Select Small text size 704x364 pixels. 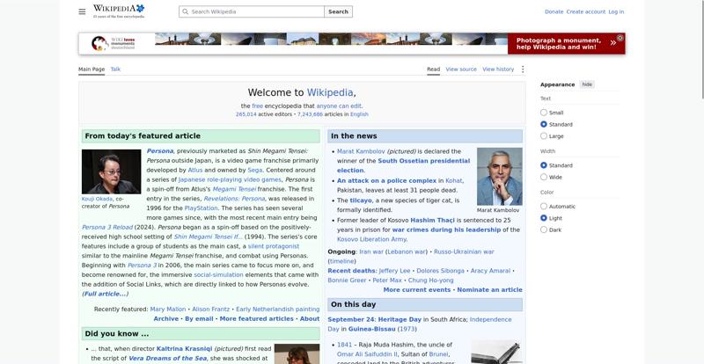tap(544, 113)
